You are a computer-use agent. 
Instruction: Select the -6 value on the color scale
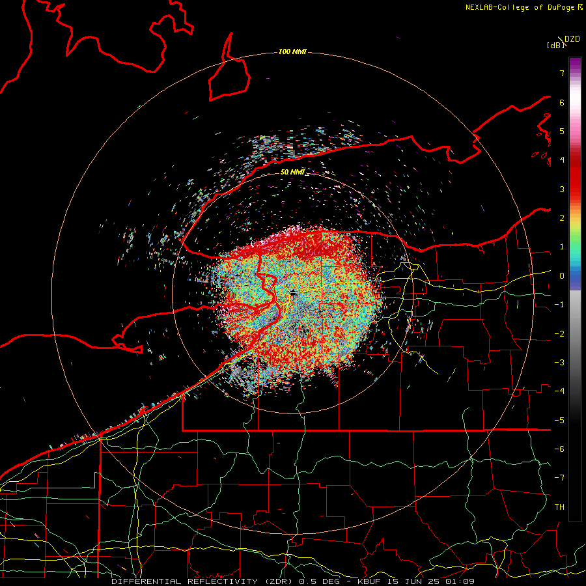click(x=559, y=449)
